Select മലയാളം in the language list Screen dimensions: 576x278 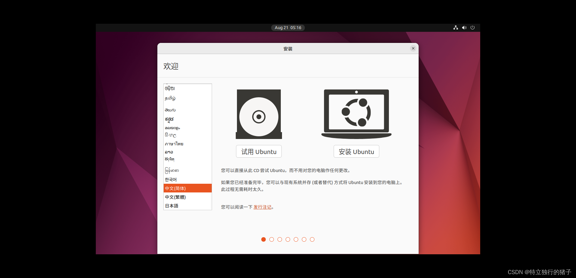tap(188, 128)
